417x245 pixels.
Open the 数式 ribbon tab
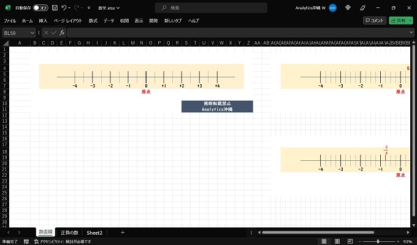pyautogui.click(x=93, y=20)
